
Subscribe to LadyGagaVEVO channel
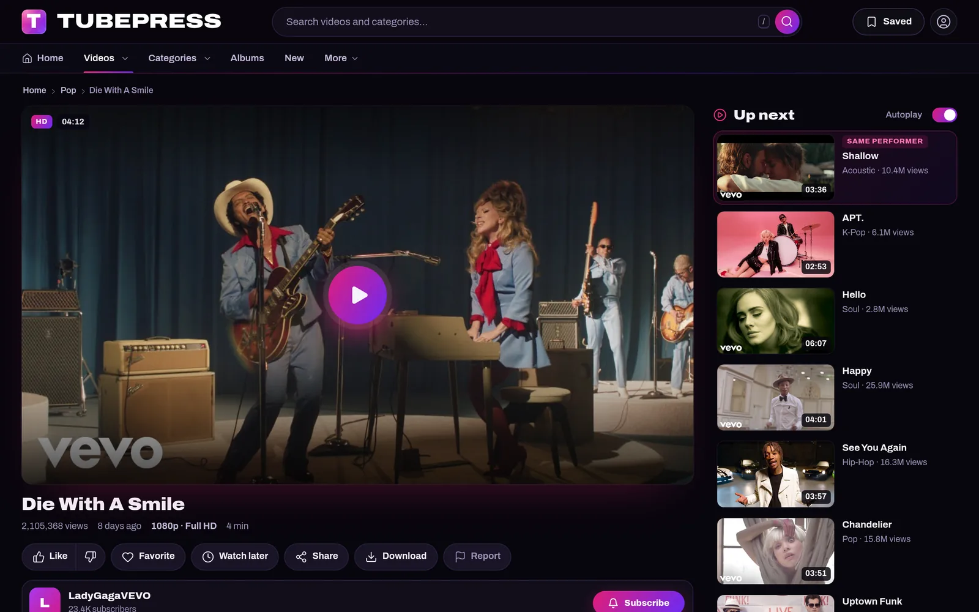click(638, 602)
